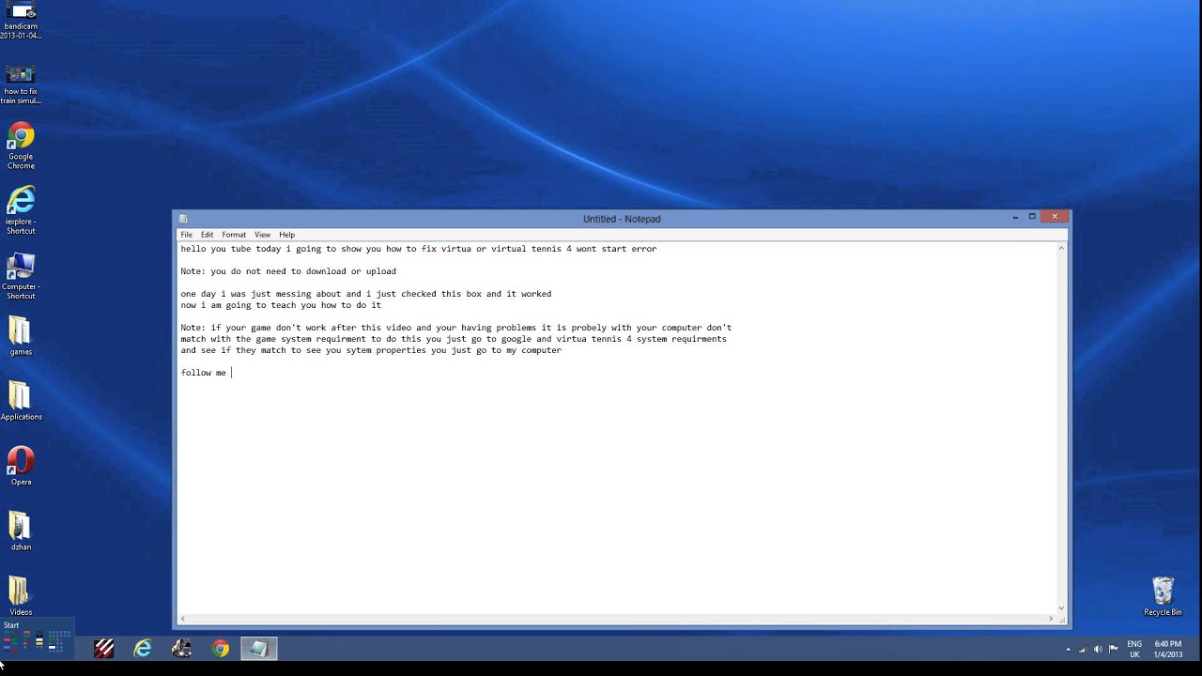The height and width of the screenshot is (676, 1202).
Task: Open the volume speaker tray icon
Action: click(1098, 649)
